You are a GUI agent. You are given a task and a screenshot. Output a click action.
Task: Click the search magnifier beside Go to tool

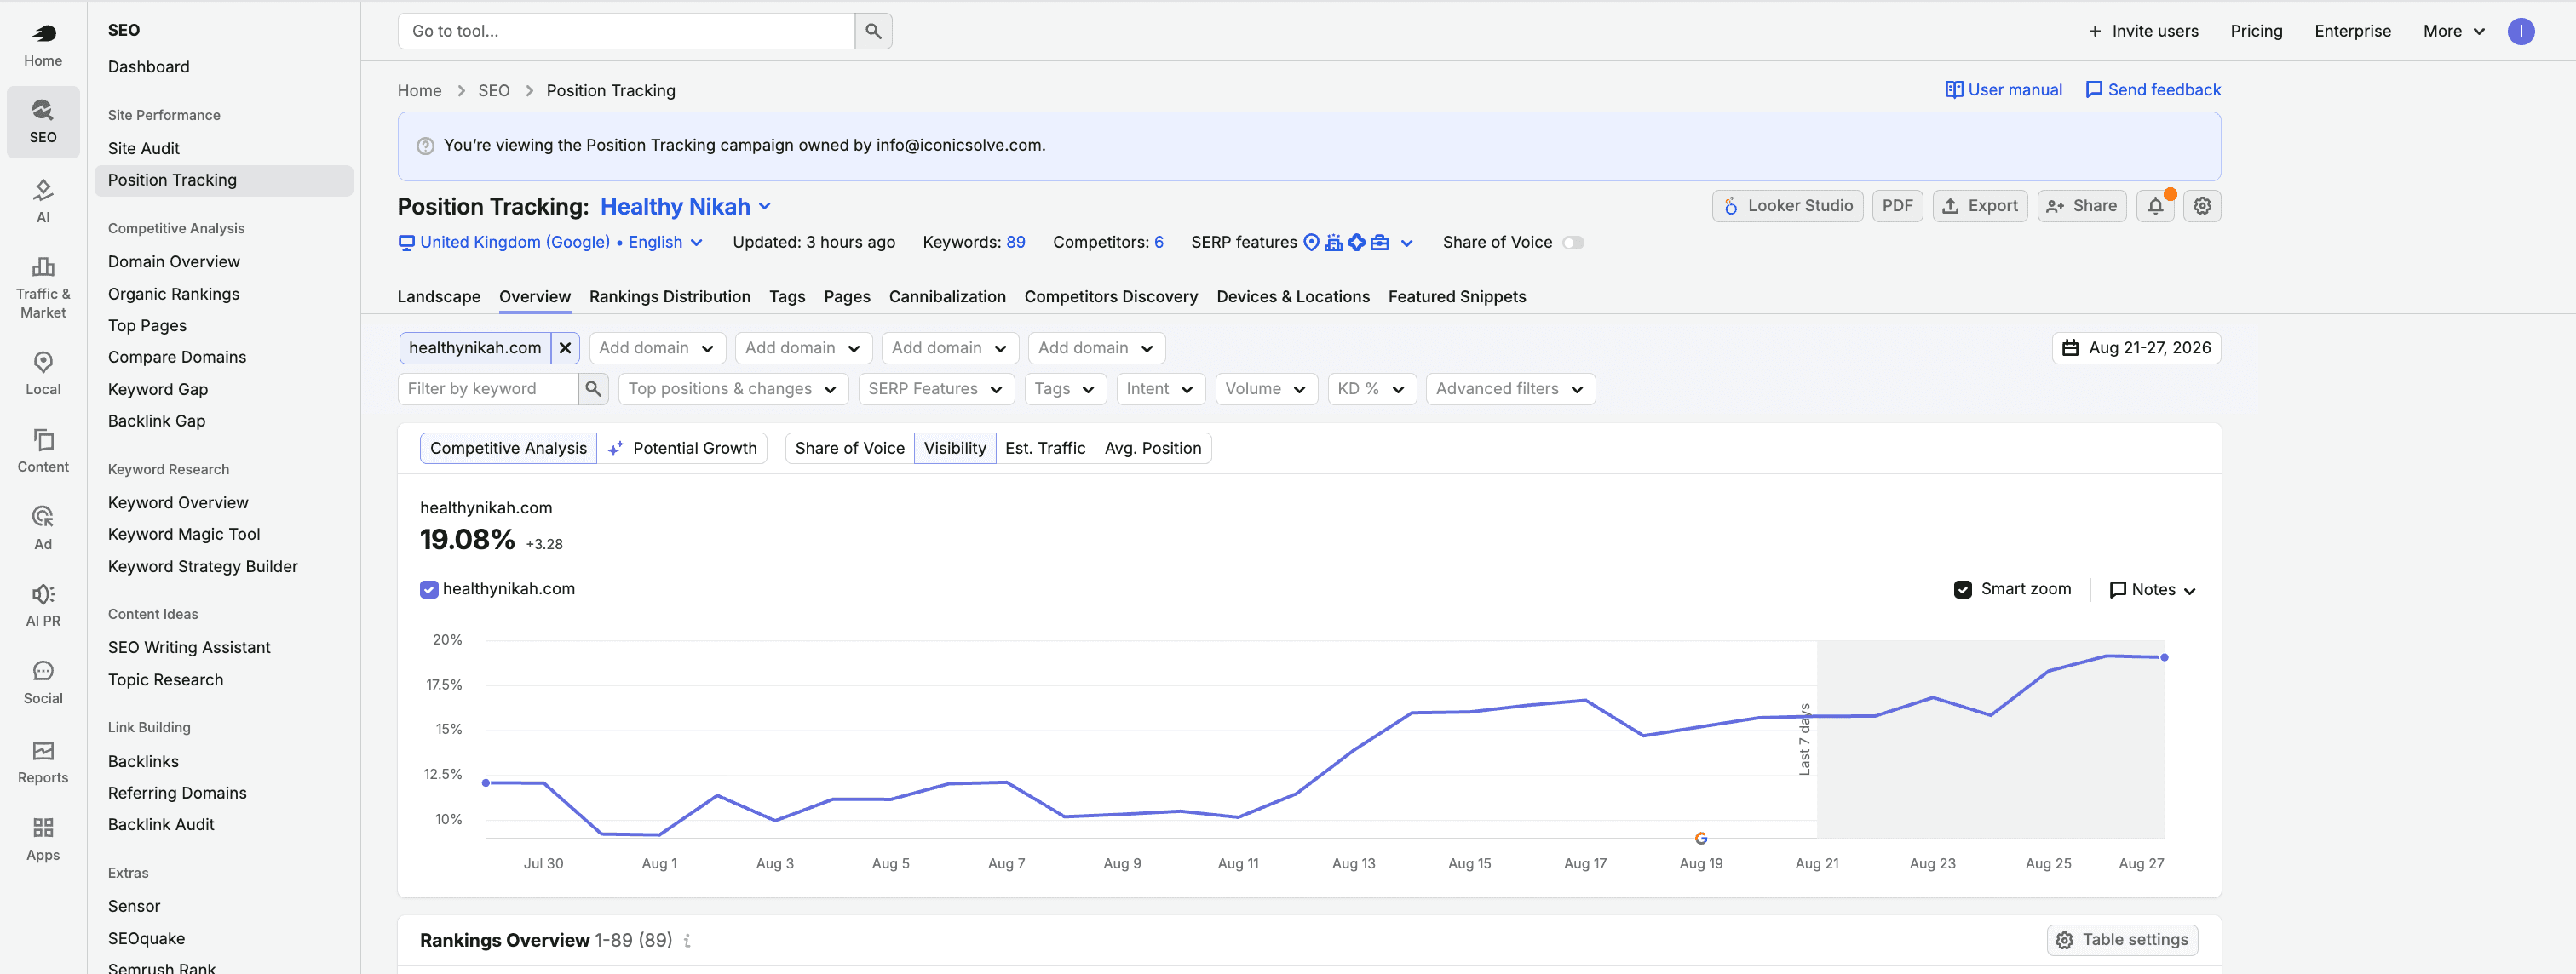click(x=873, y=31)
